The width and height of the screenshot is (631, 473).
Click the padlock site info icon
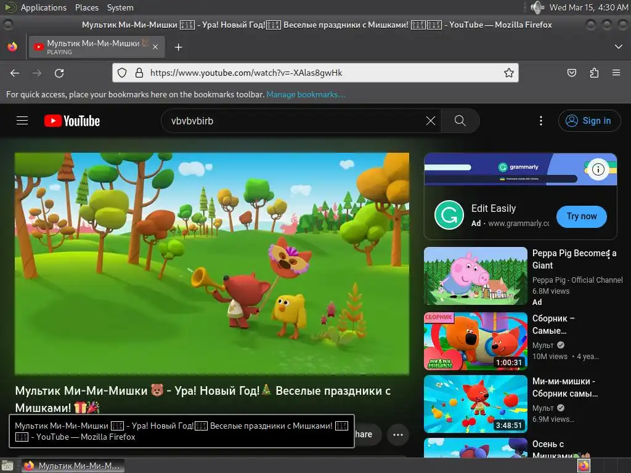point(139,73)
